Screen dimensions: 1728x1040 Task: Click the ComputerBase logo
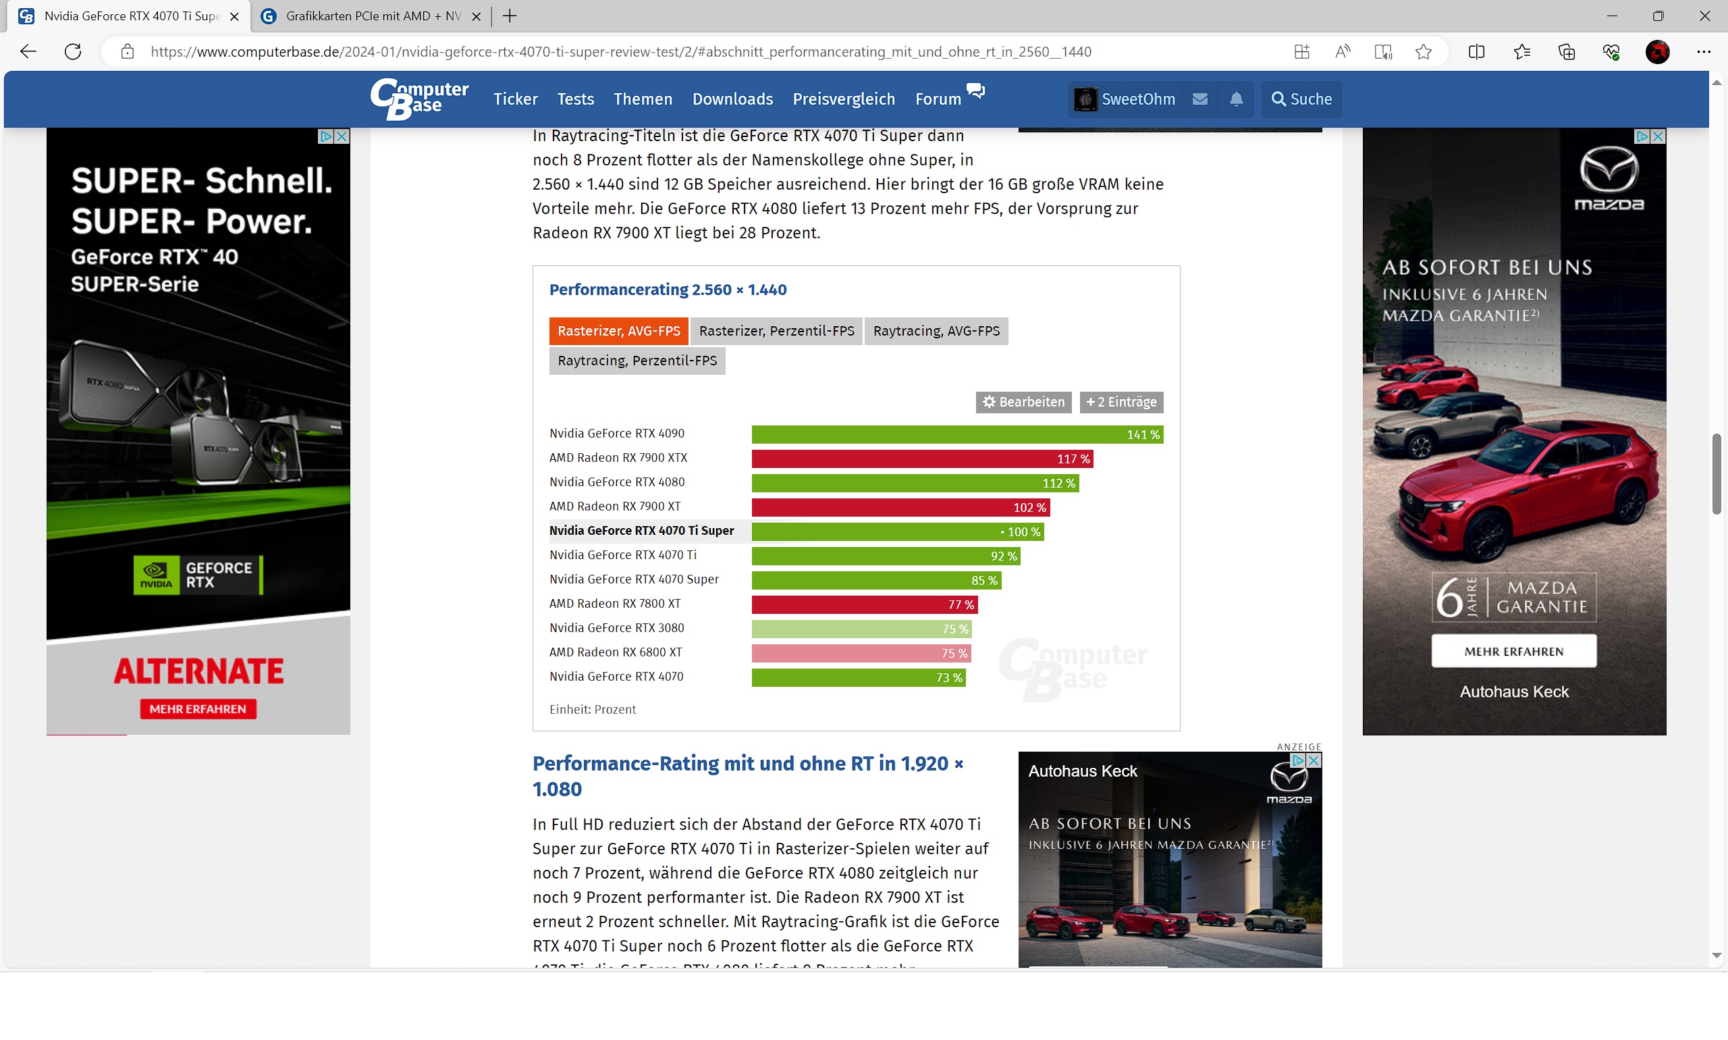[419, 99]
